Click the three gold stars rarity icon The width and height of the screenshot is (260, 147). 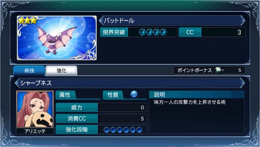28,20
